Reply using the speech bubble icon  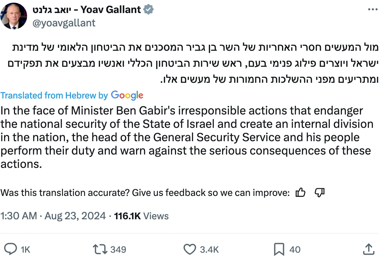click(12, 249)
